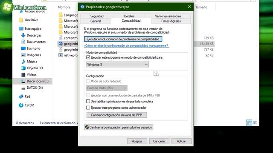273x153 pixels.
Task: Open the Versiones anteriores tab
Action: pos(168,16)
